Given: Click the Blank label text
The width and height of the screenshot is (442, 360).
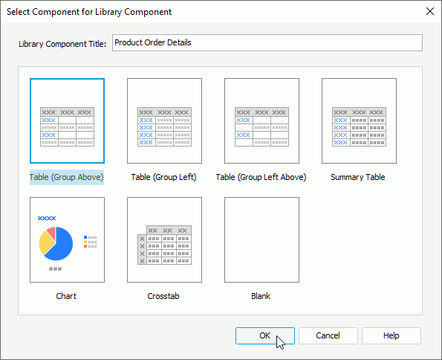Looking at the screenshot, I should [261, 296].
